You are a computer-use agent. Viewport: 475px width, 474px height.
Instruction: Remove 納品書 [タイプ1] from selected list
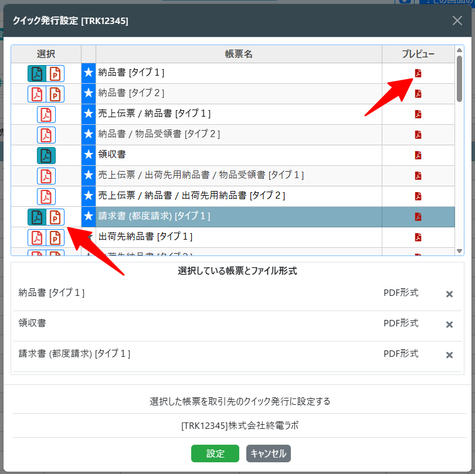(449, 294)
